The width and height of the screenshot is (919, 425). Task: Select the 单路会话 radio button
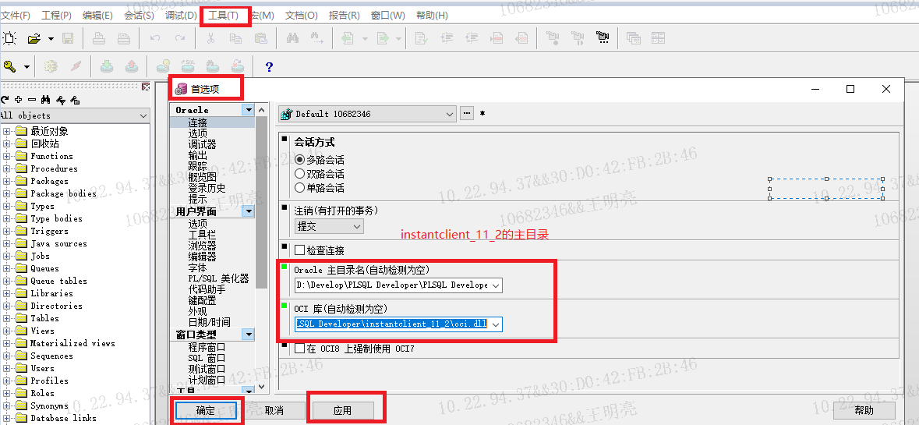[299, 188]
